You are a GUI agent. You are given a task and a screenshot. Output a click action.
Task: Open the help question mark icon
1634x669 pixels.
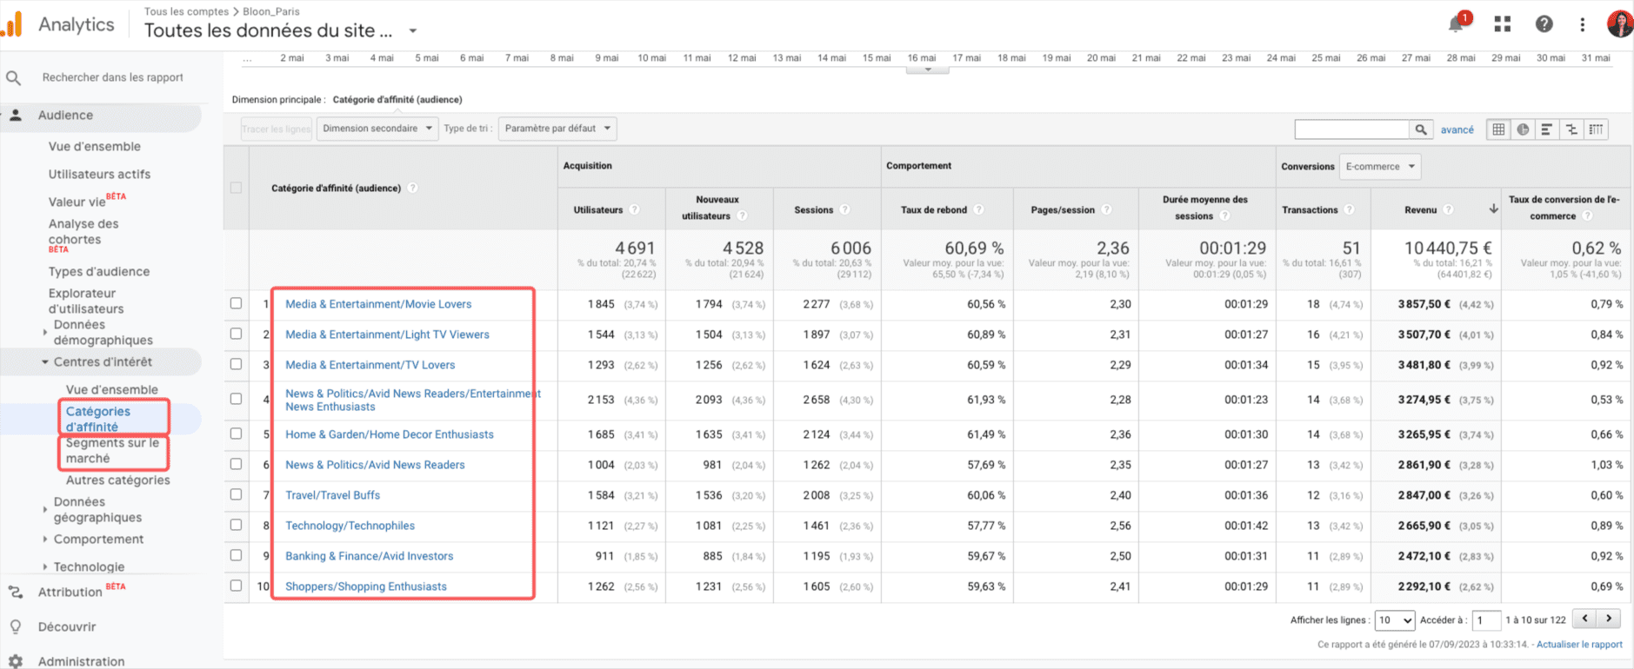(x=1544, y=24)
